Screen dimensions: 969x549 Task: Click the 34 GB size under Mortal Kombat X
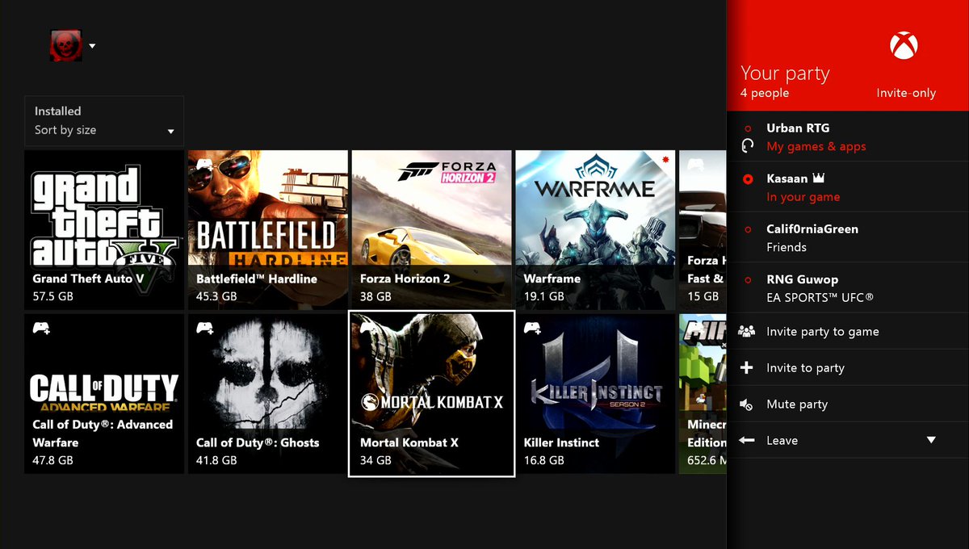[x=375, y=460]
